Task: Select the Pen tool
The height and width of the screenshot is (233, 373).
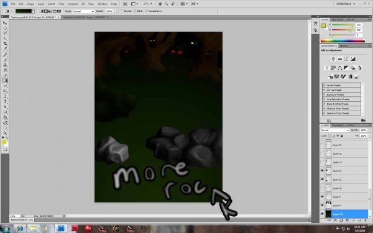Action: pyautogui.click(x=5, y=96)
